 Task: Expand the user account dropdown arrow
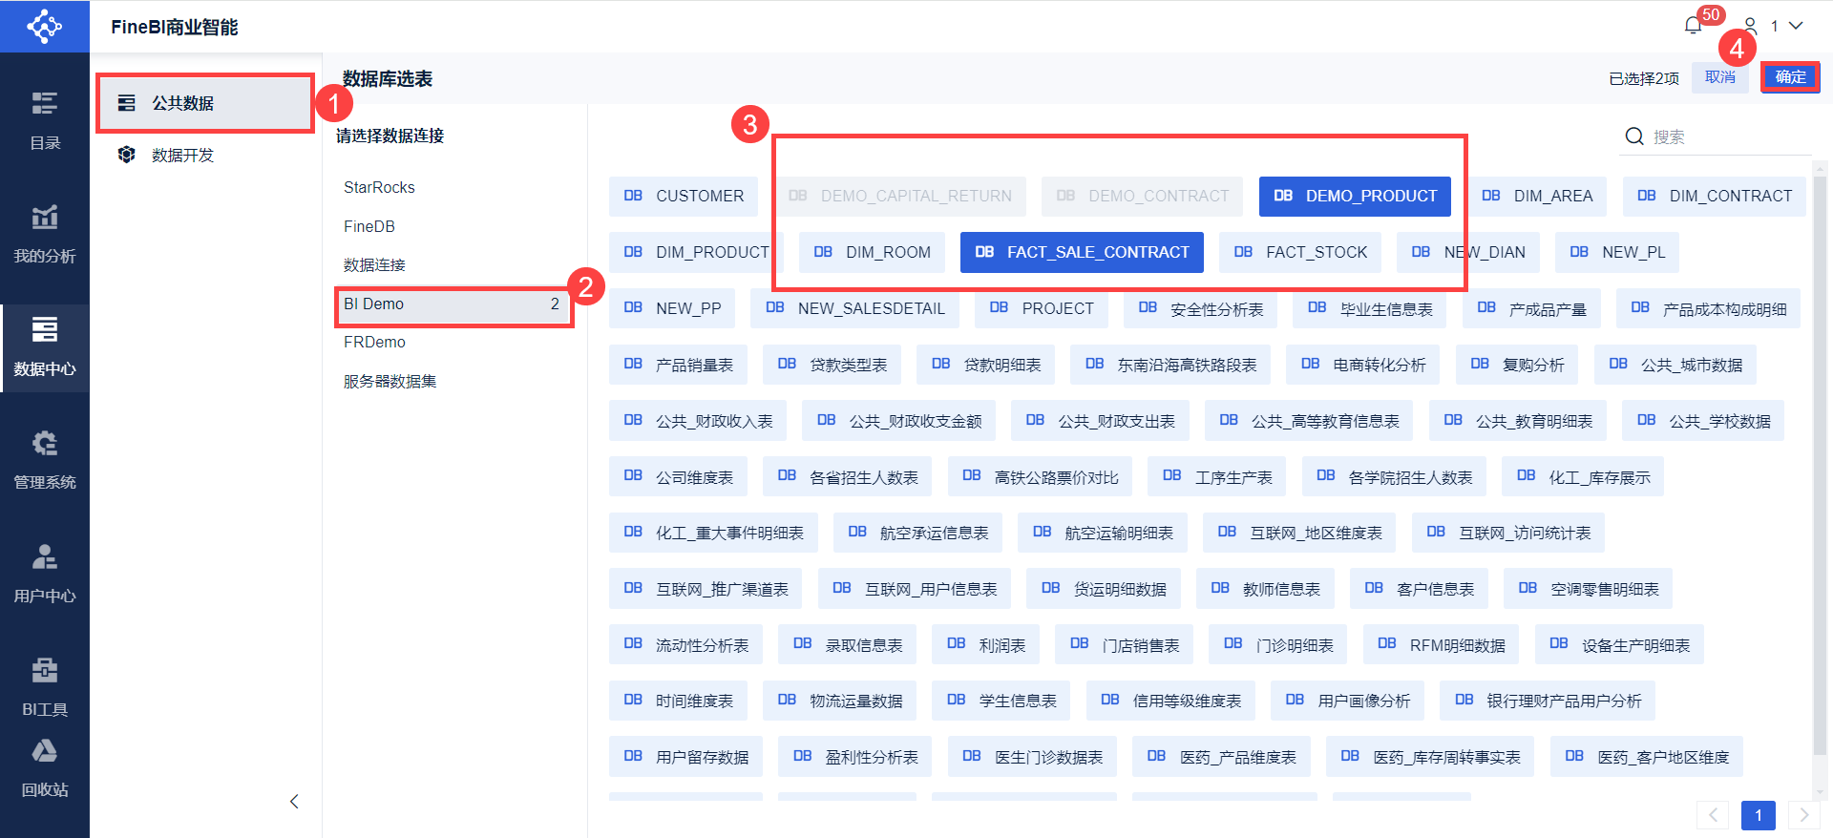pos(1796,26)
